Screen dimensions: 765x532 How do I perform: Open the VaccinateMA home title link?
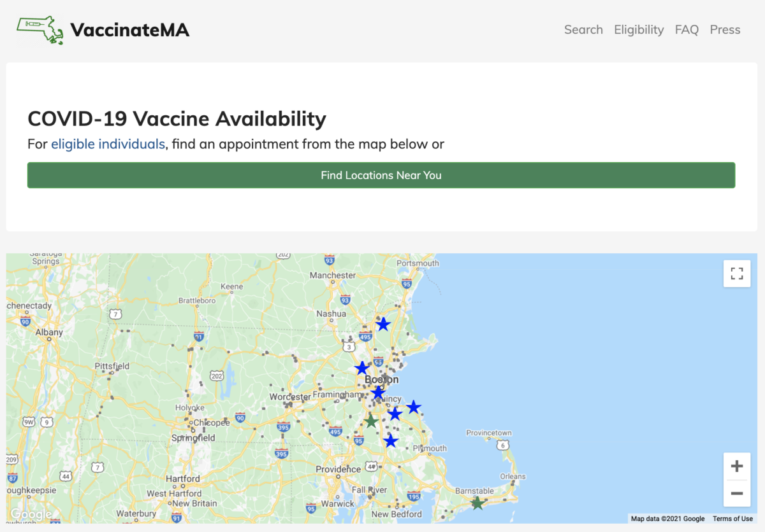129,30
